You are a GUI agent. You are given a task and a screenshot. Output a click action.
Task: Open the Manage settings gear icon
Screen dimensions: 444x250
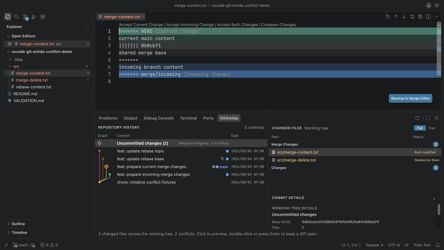(437, 5)
